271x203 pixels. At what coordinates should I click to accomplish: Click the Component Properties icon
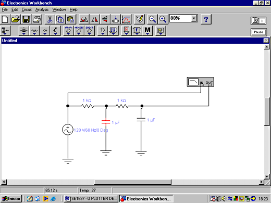(x=140, y=19)
